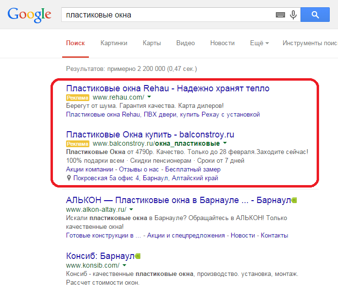Screen dimensions: 338x291
Task: Open Пластиковые окна Rehau ad link
Action: point(168,88)
